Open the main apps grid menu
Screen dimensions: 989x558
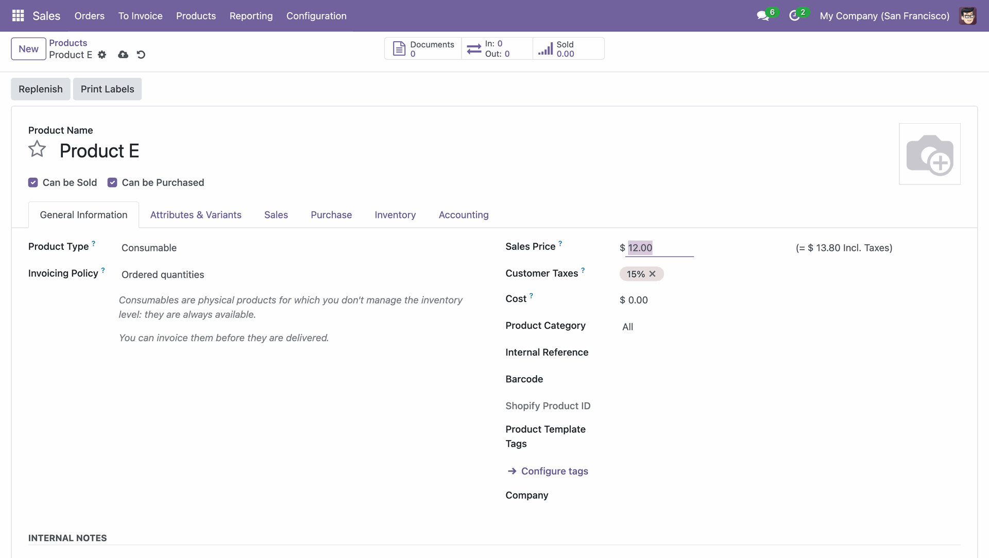point(18,15)
